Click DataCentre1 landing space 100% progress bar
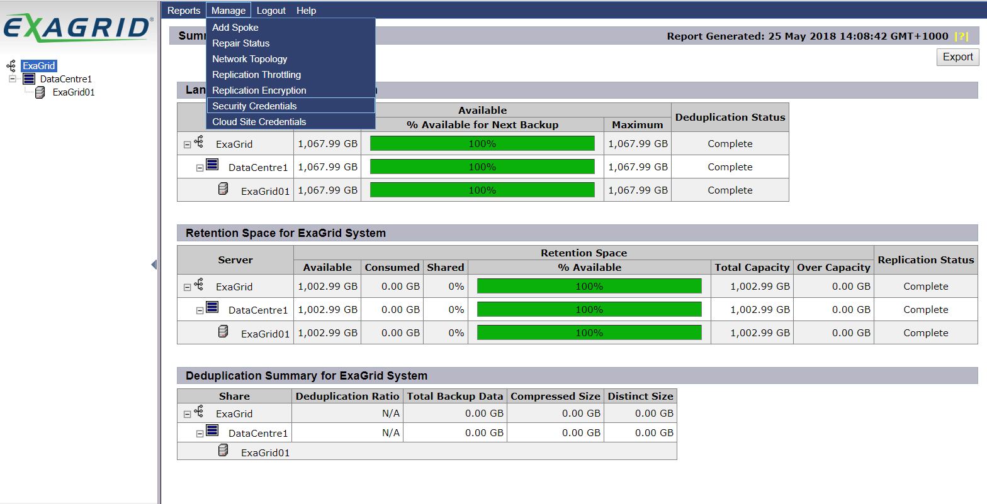The width and height of the screenshot is (987, 504). click(482, 167)
